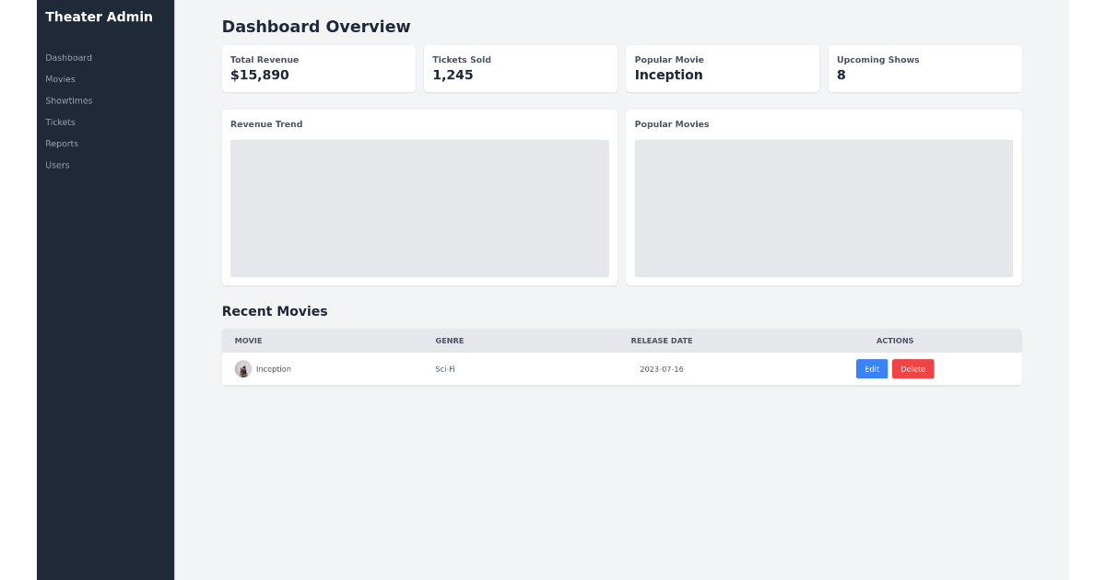Click the Upcoming Shows card
The image size is (1106, 580).
(924, 68)
